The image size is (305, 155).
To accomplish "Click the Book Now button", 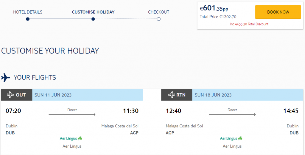I will [x=278, y=12].
